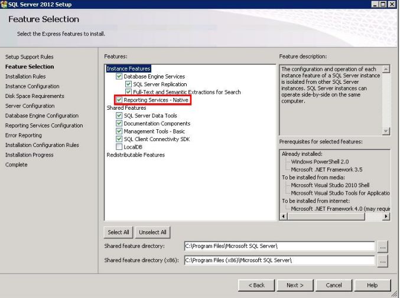
Task: Open Help for setup
Action: pos(372,285)
